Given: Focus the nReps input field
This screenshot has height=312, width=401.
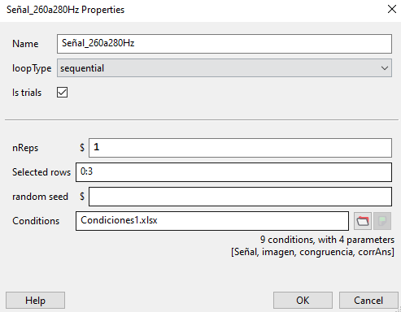Looking at the screenshot, I should tap(240, 148).
